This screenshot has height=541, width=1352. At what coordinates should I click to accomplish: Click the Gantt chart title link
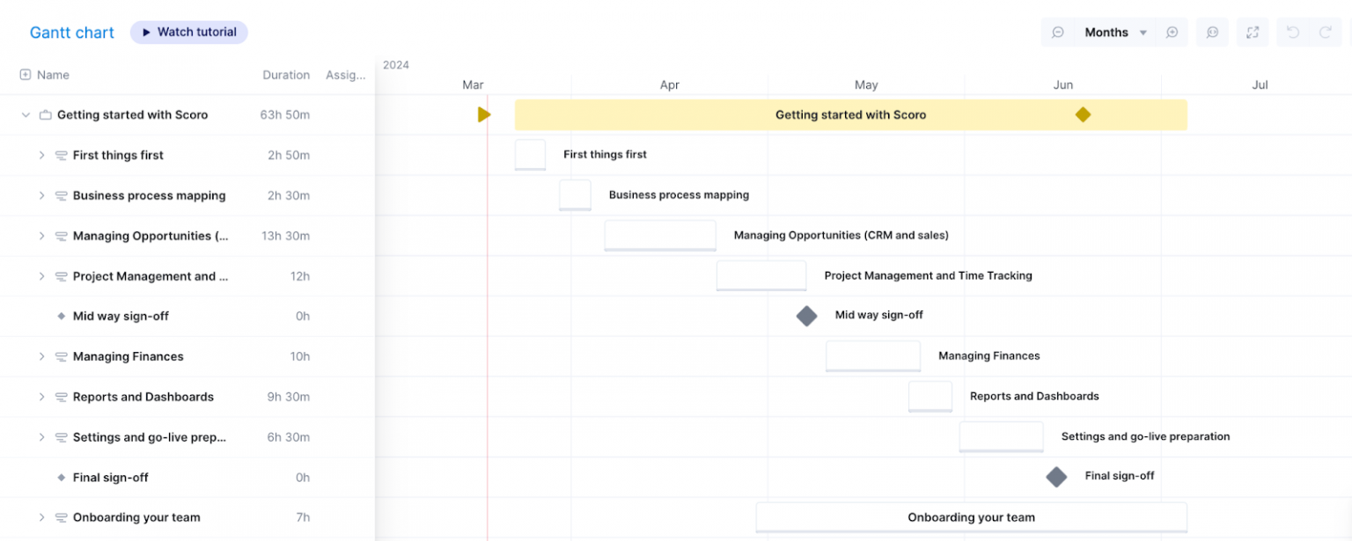point(72,33)
